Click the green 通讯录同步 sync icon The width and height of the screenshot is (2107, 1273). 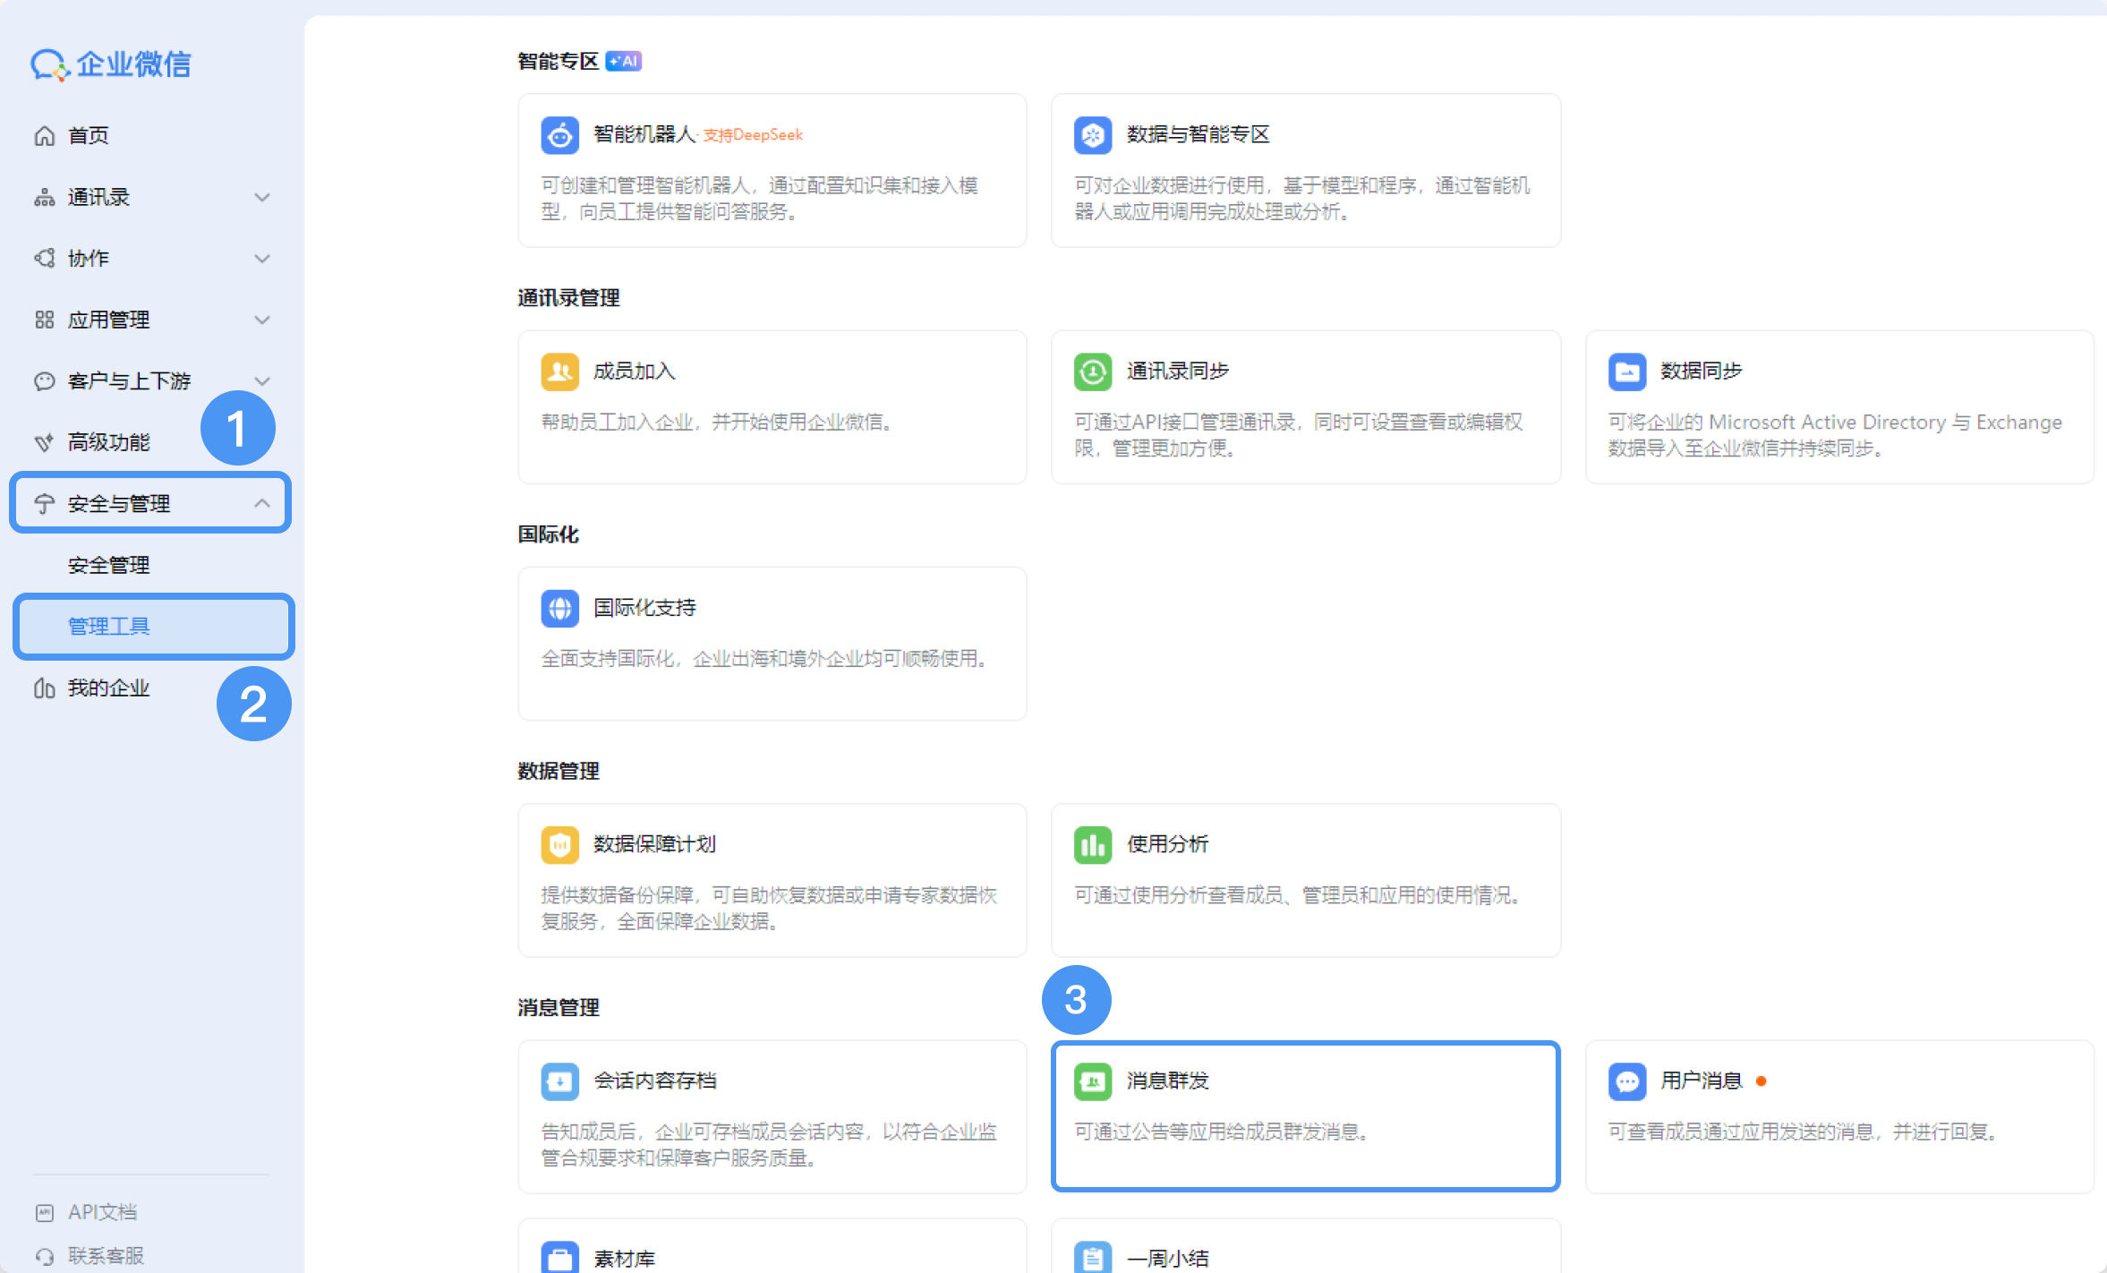(x=1092, y=372)
